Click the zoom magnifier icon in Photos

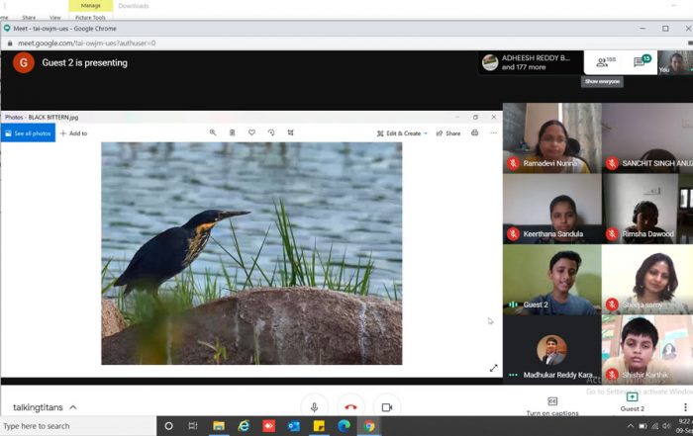[x=213, y=132]
